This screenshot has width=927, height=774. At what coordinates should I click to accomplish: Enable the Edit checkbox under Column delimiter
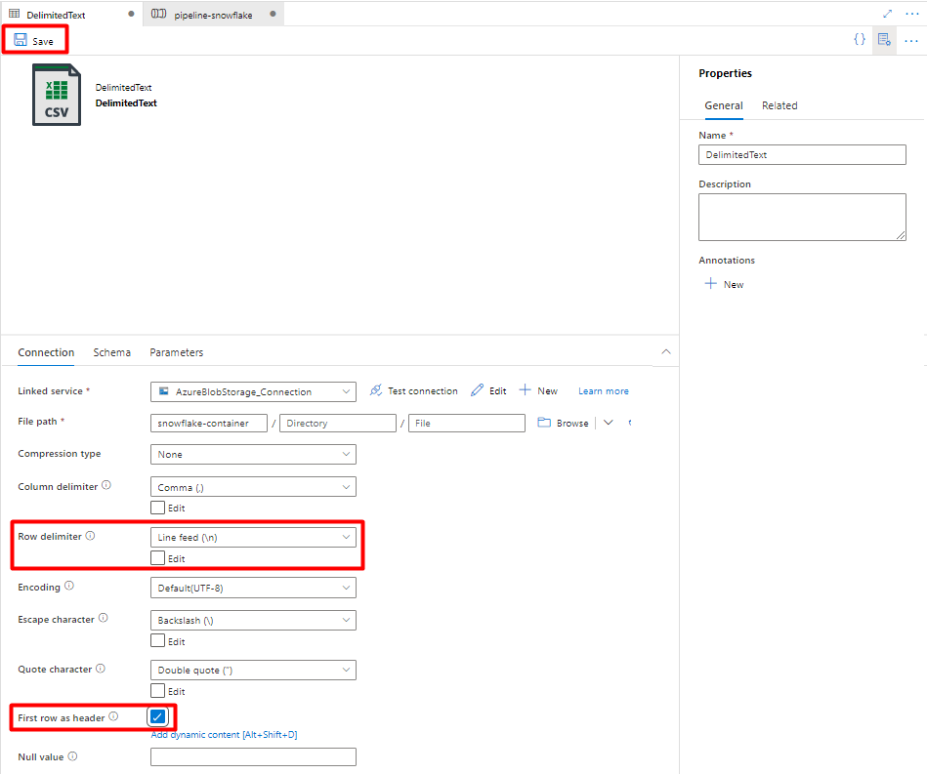click(x=158, y=508)
